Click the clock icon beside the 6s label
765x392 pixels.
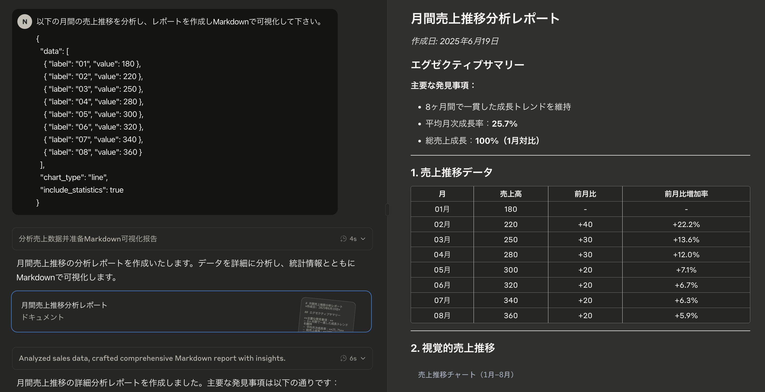tap(344, 358)
